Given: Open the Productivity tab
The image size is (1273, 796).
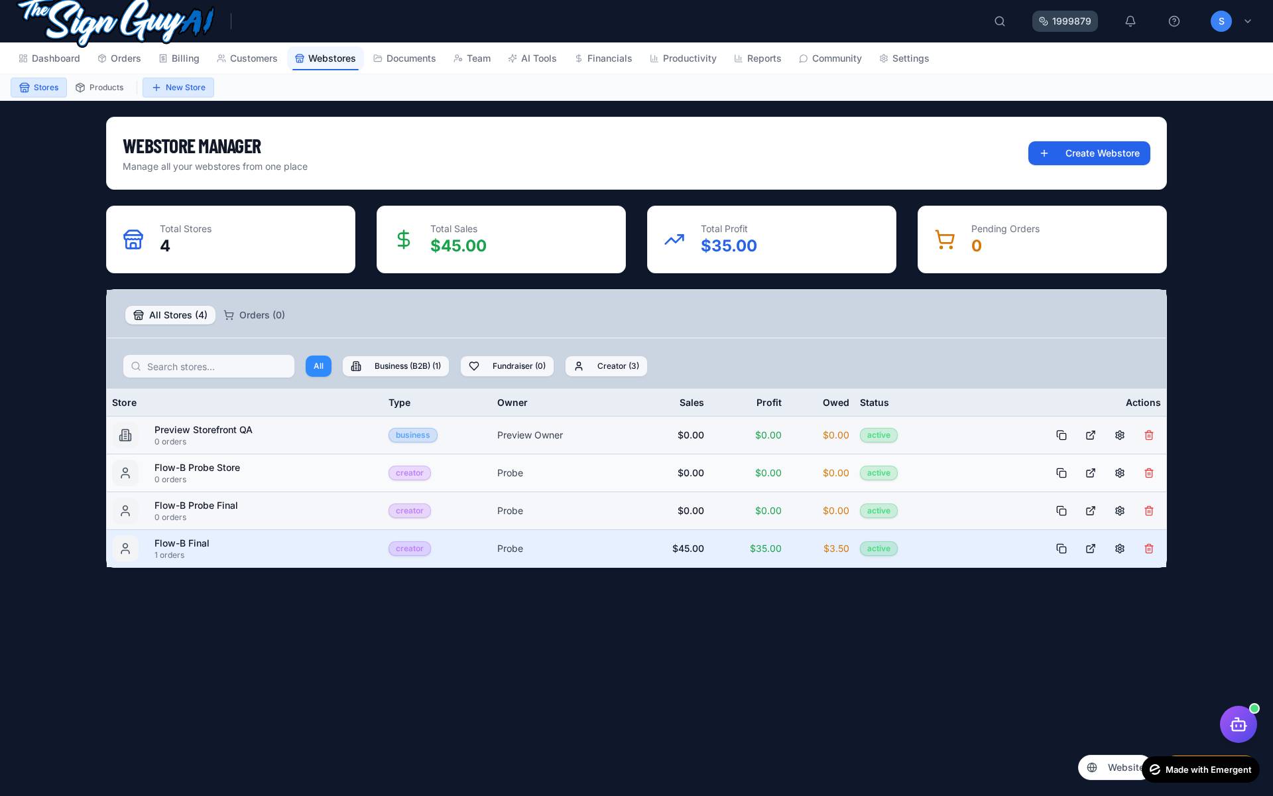Looking at the screenshot, I should pyautogui.click(x=683, y=58).
